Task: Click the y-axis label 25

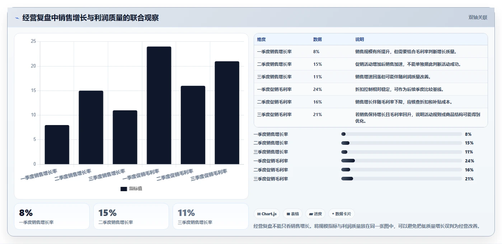Action: click(x=33, y=41)
